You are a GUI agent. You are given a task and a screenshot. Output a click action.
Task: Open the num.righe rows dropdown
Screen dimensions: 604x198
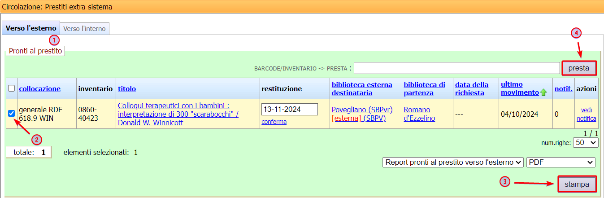point(587,142)
